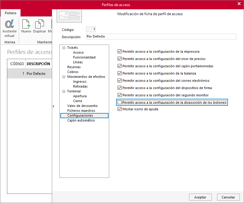Sort by the CÓDIGO column header

(16, 64)
